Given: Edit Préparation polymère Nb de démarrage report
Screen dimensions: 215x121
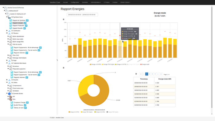Looking at the screenshot, I should [41, 72].
